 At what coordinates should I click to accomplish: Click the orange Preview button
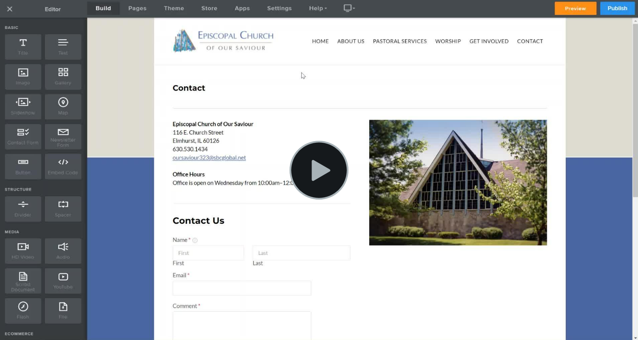575,8
